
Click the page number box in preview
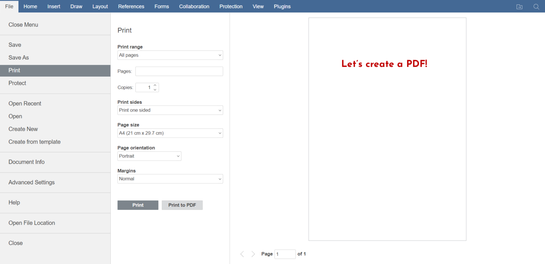click(285, 254)
